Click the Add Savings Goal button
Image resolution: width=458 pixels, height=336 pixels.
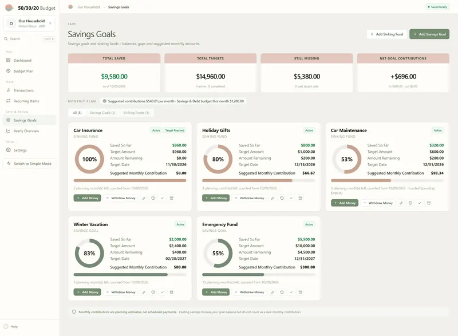[x=429, y=34]
